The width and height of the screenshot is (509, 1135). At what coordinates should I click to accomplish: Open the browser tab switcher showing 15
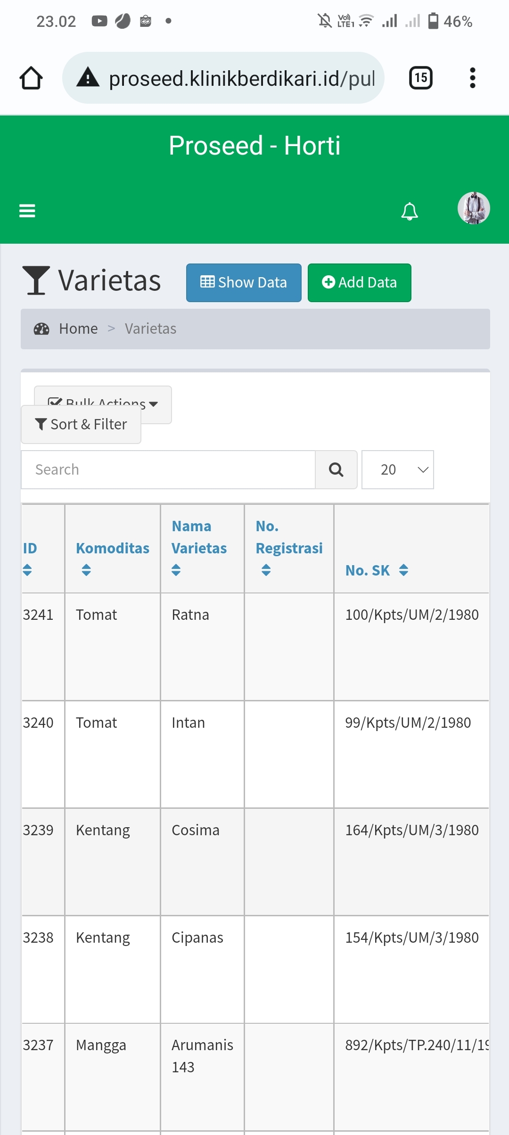[420, 78]
